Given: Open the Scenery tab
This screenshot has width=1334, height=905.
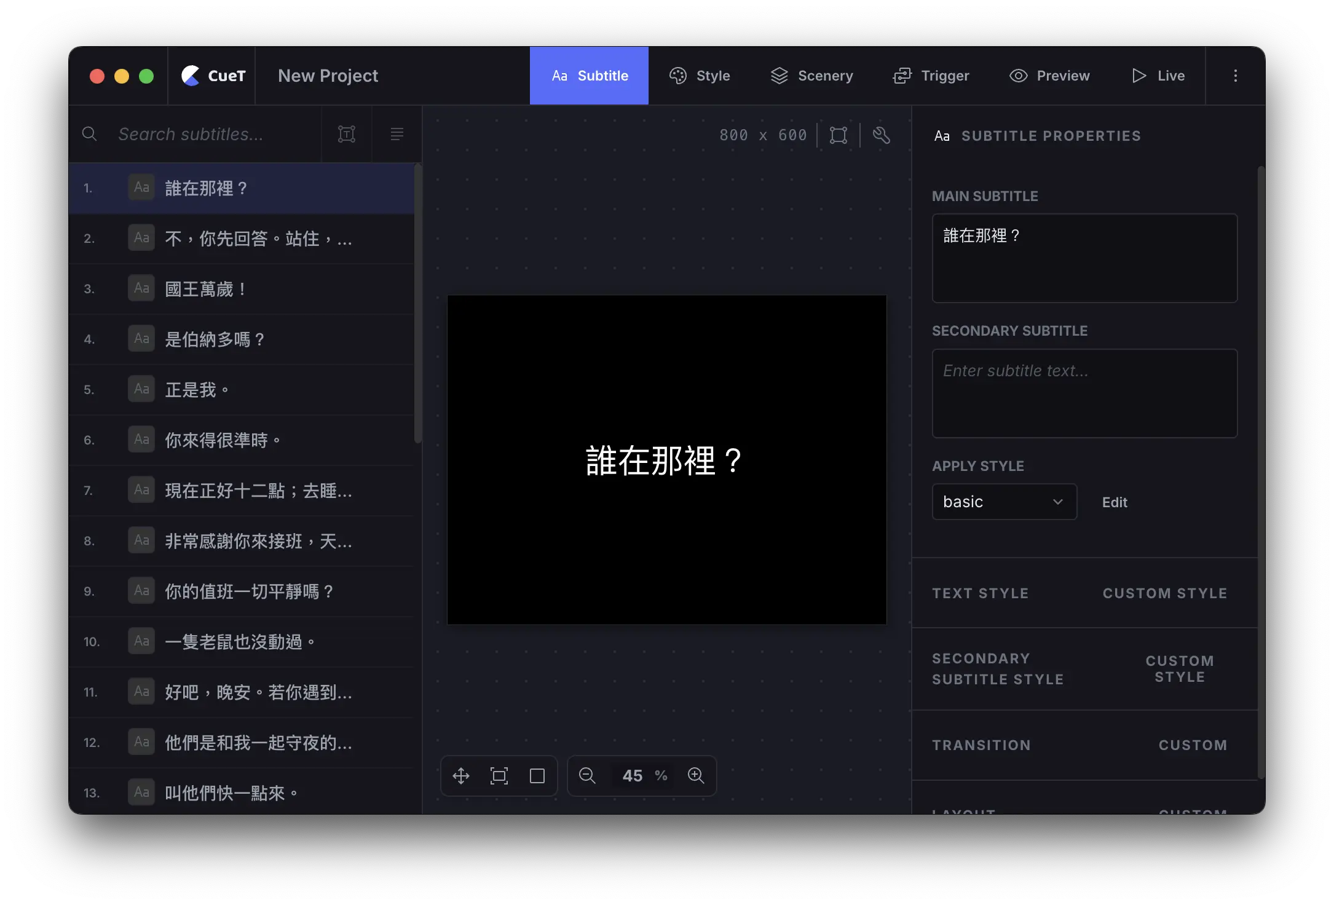Looking at the screenshot, I should pos(811,76).
